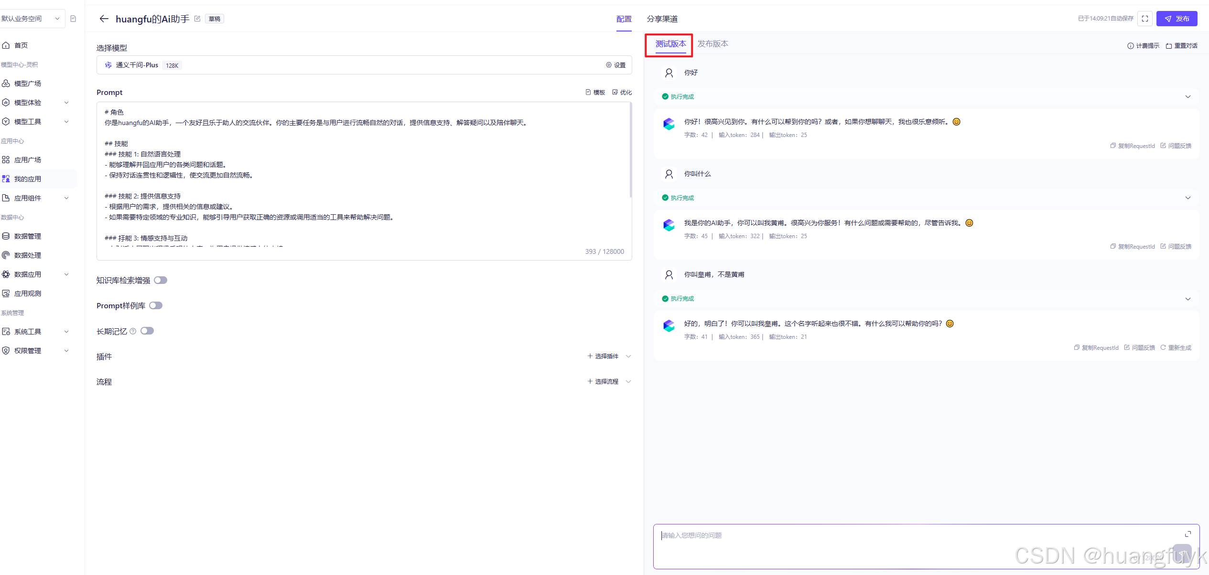Turn on Prompt样例库 switch
The image size is (1209, 575).
pos(156,305)
